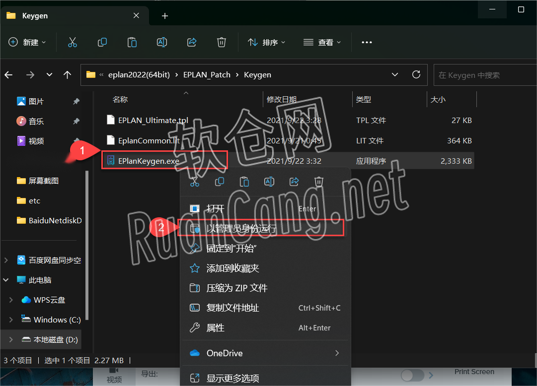Click the back navigation arrow

[x=8, y=74]
